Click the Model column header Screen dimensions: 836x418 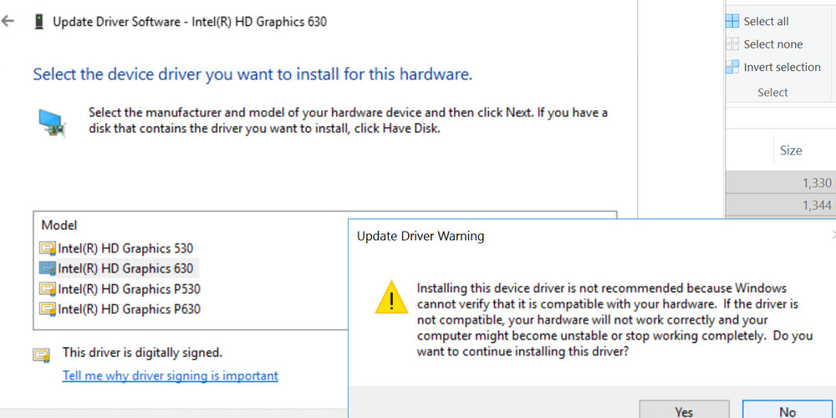[59, 226]
